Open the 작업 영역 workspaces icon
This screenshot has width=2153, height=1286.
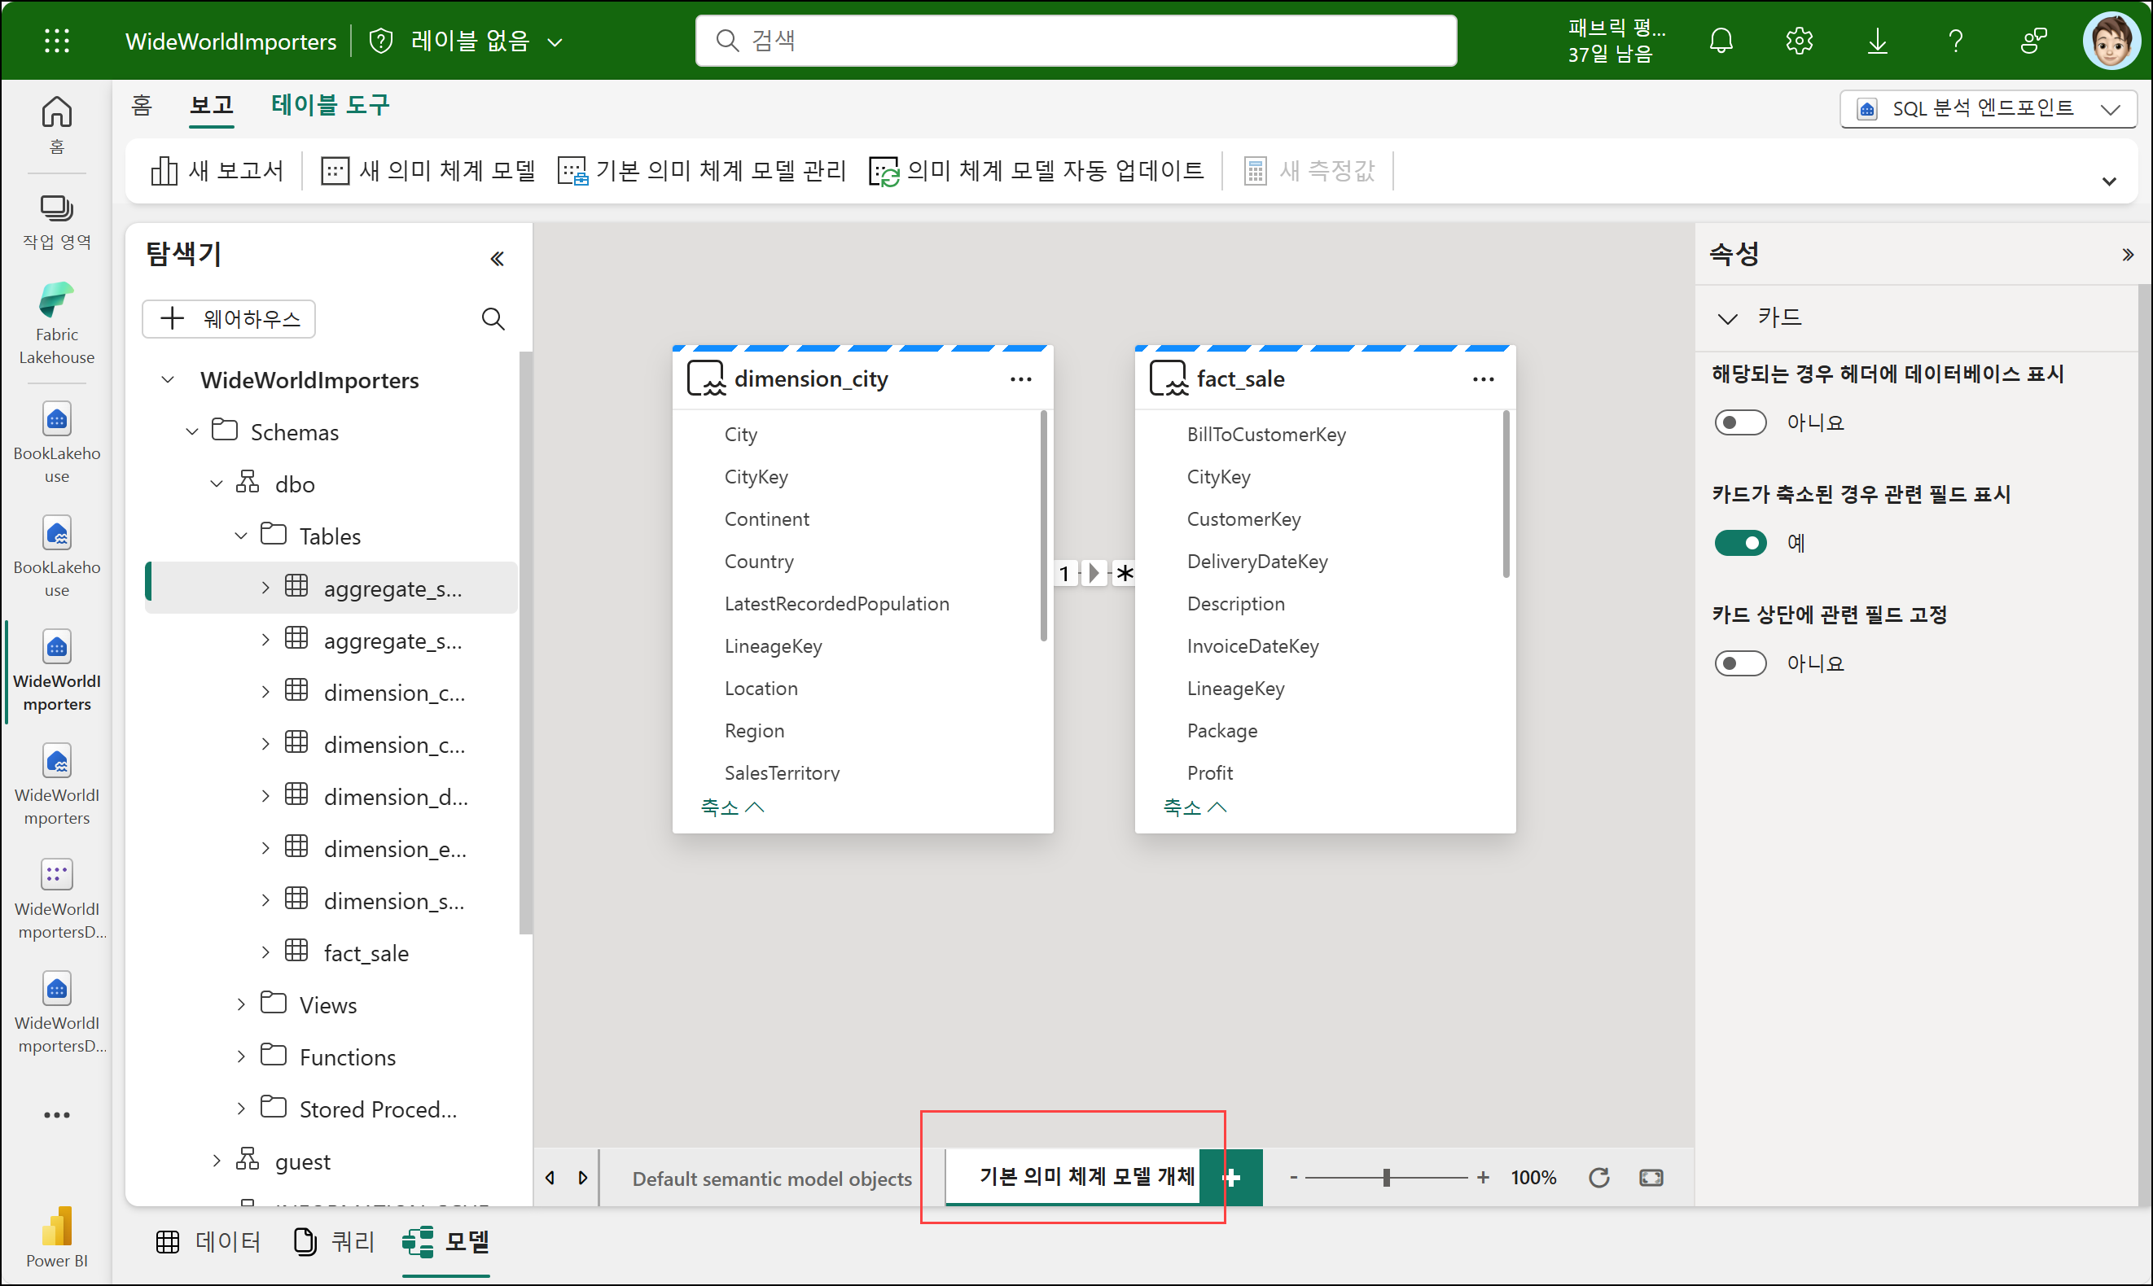56,222
